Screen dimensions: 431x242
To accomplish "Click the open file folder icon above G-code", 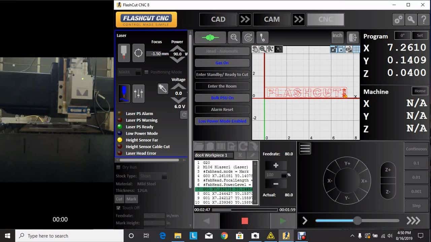I will click(199, 146).
